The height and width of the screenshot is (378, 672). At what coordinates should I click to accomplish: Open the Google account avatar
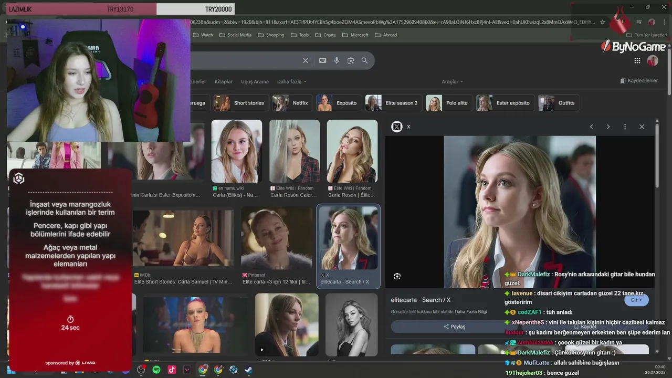653,60
